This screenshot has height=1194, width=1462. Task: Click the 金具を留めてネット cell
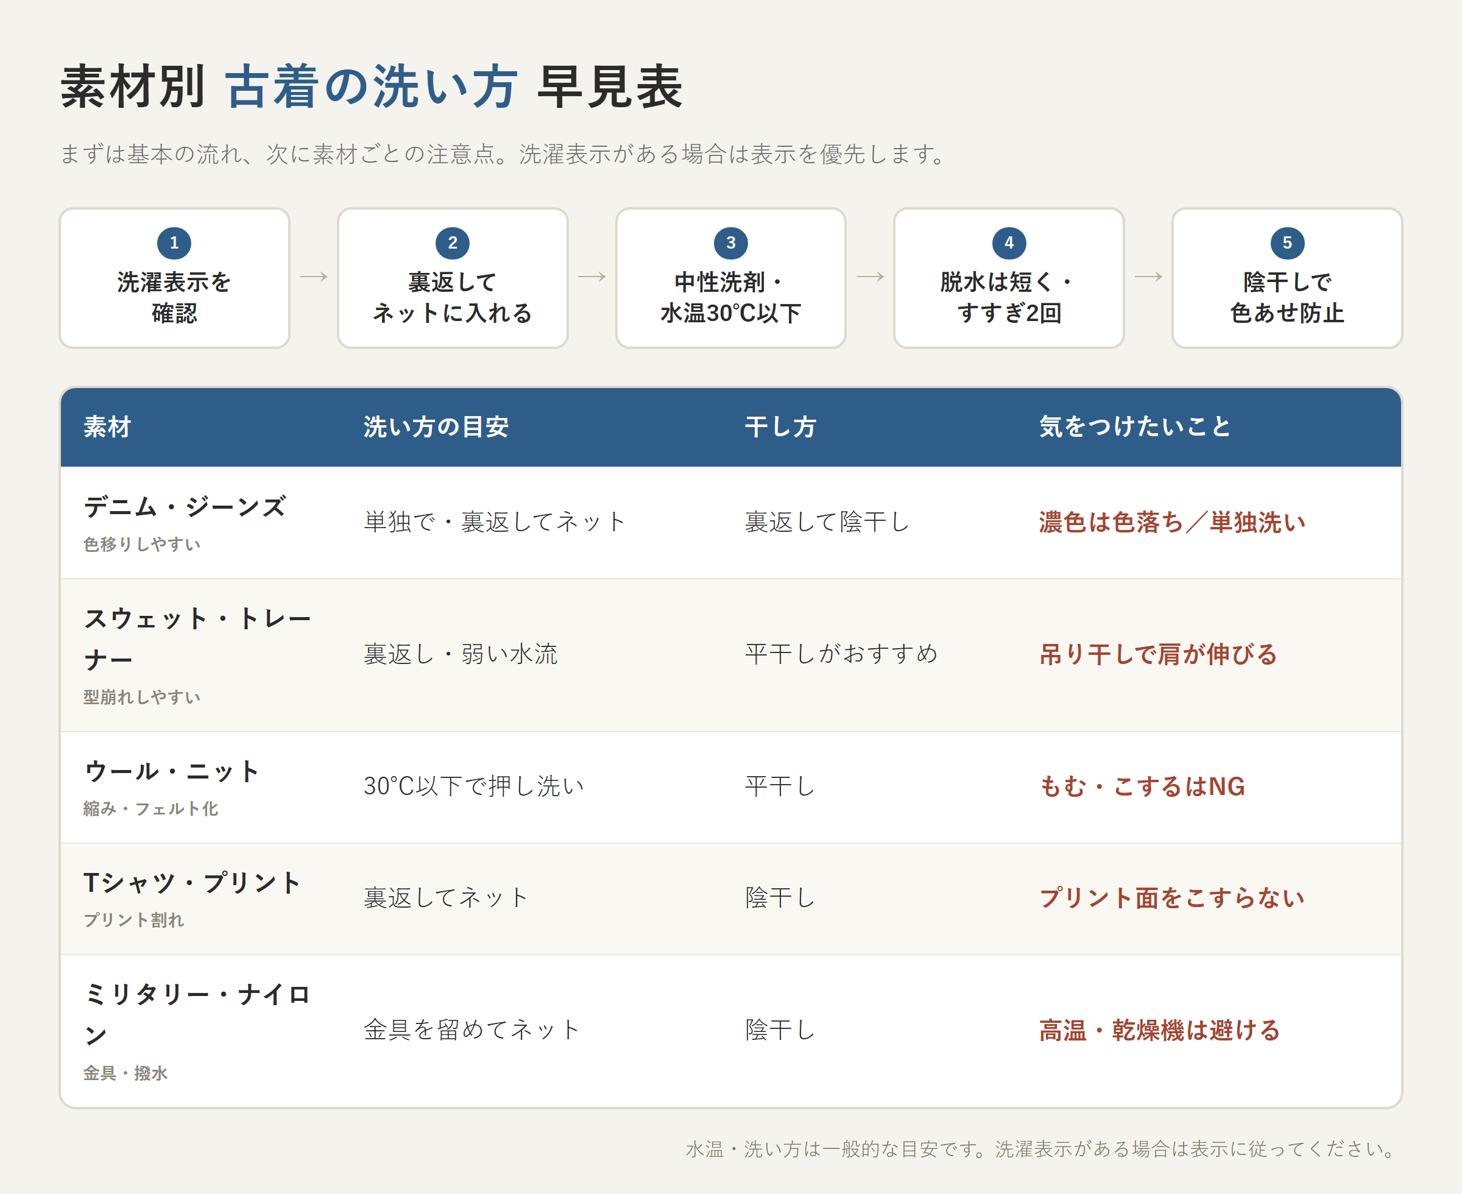click(x=471, y=1030)
